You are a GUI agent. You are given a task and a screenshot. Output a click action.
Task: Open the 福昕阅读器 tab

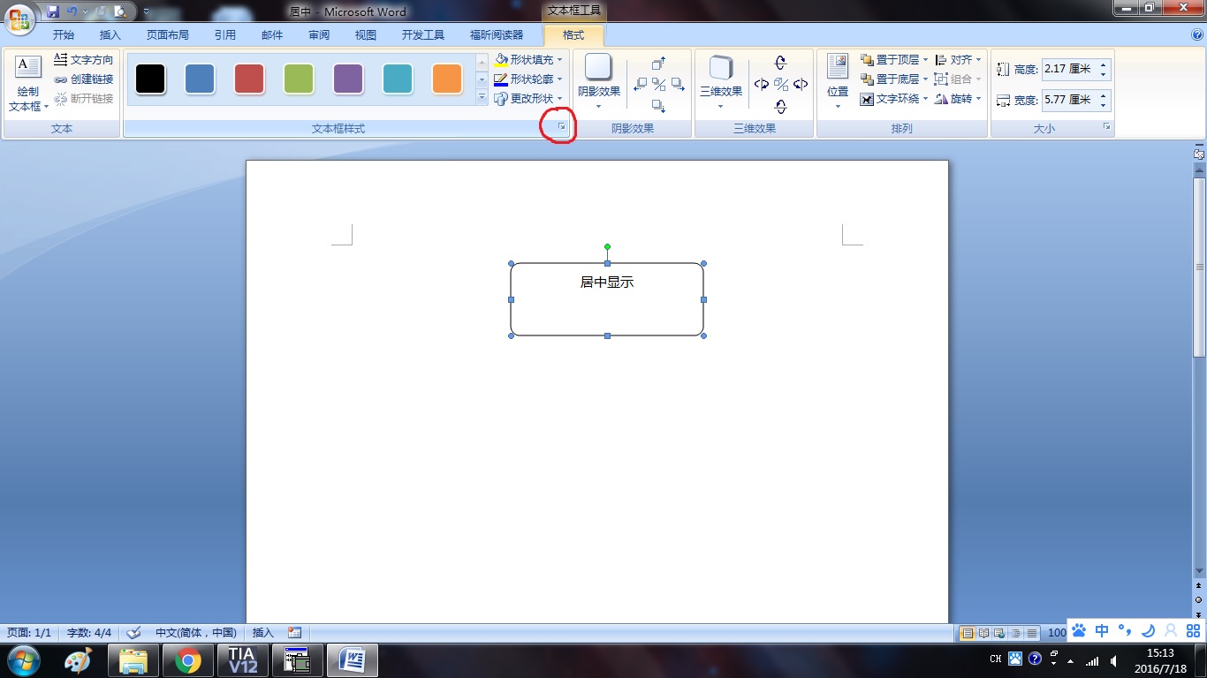pyautogui.click(x=497, y=35)
